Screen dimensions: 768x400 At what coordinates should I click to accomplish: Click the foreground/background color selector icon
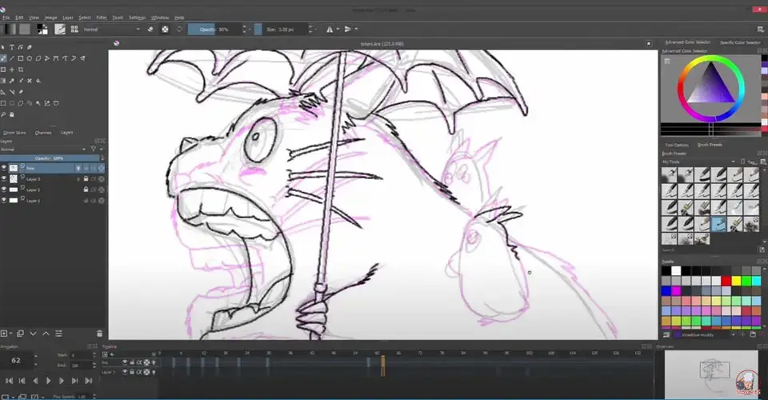pyautogui.click(x=42, y=30)
